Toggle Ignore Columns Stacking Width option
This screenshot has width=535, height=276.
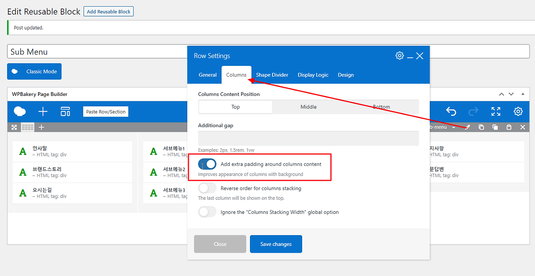(207, 212)
